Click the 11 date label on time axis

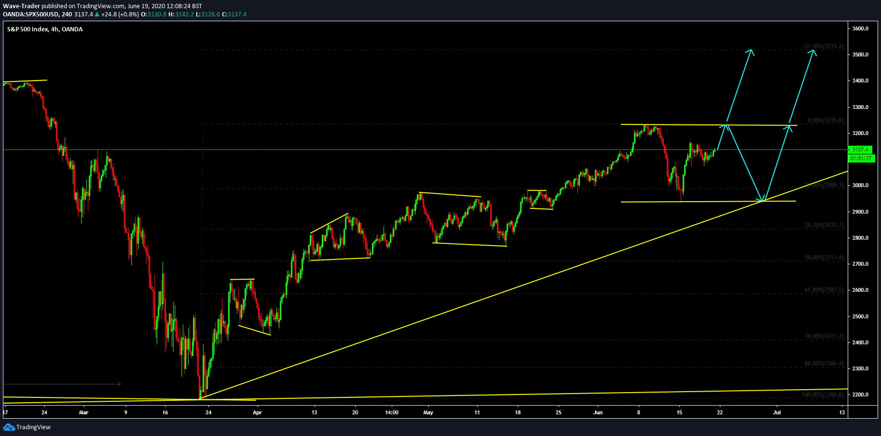coord(477,412)
